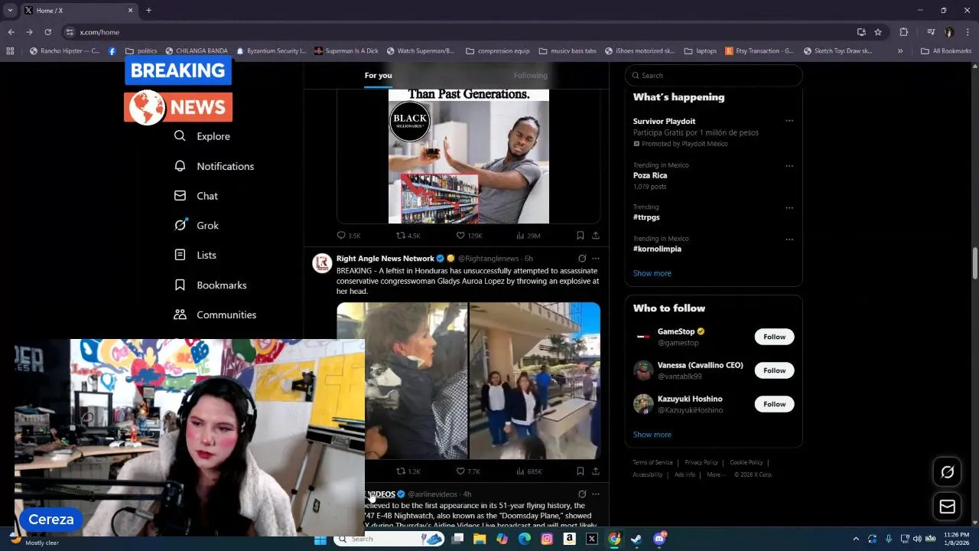Image resolution: width=979 pixels, height=551 pixels.
Task: Reload the page in Chrome
Action: click(47, 32)
